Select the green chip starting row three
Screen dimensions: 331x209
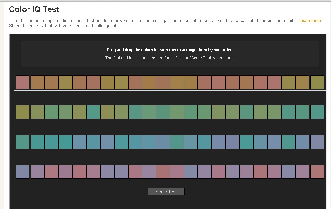[x=22, y=142]
